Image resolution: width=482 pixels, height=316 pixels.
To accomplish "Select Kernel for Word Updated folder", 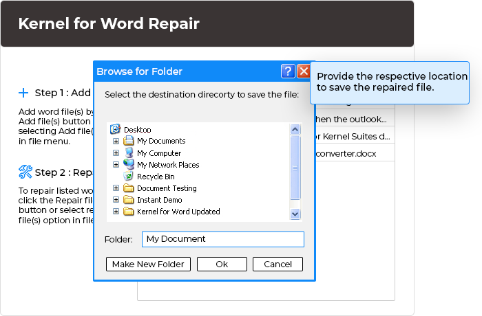I will (x=178, y=212).
